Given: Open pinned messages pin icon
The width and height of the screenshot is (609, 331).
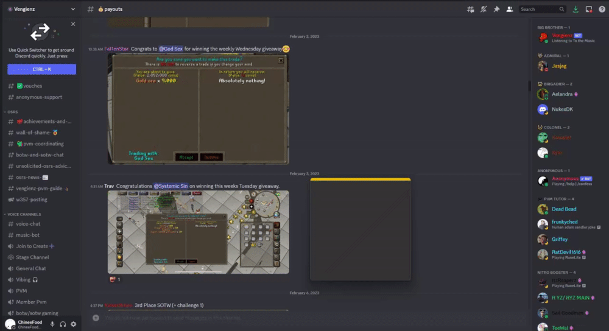Looking at the screenshot, I should tap(496, 9).
